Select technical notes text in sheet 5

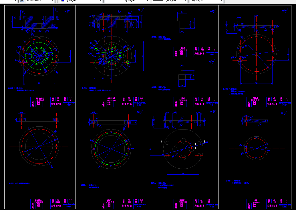click(161, 88)
